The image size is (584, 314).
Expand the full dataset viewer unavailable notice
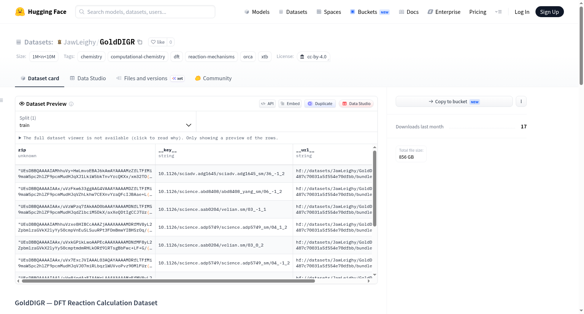[x=149, y=138]
